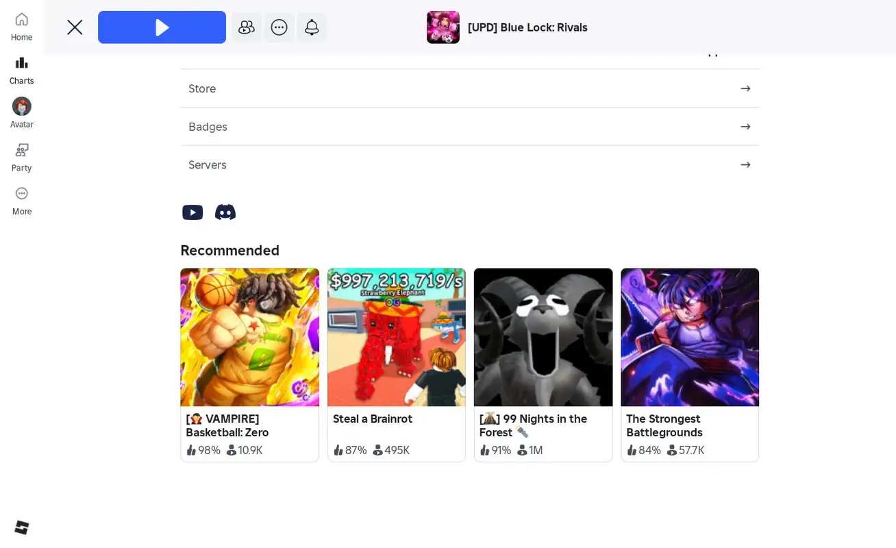Open the friends icon in the top bar

247,27
